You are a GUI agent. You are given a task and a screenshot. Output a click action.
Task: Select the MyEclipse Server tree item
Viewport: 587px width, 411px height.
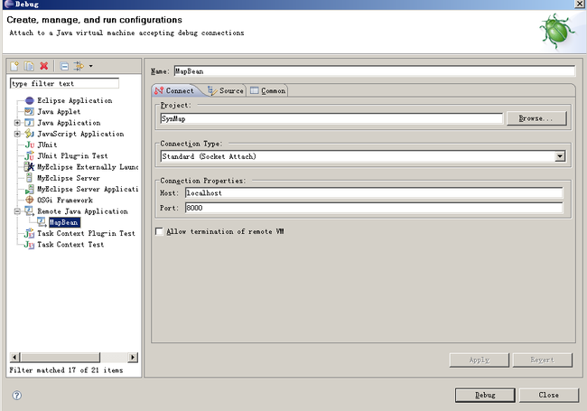point(69,178)
